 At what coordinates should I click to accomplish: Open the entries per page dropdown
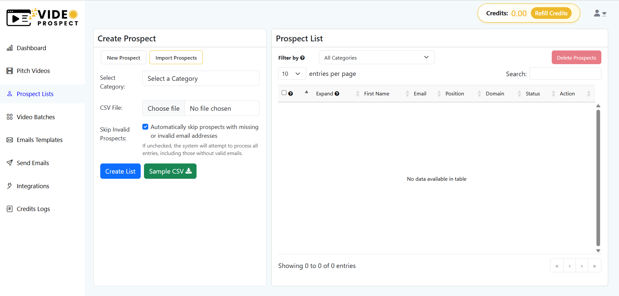[292, 74]
